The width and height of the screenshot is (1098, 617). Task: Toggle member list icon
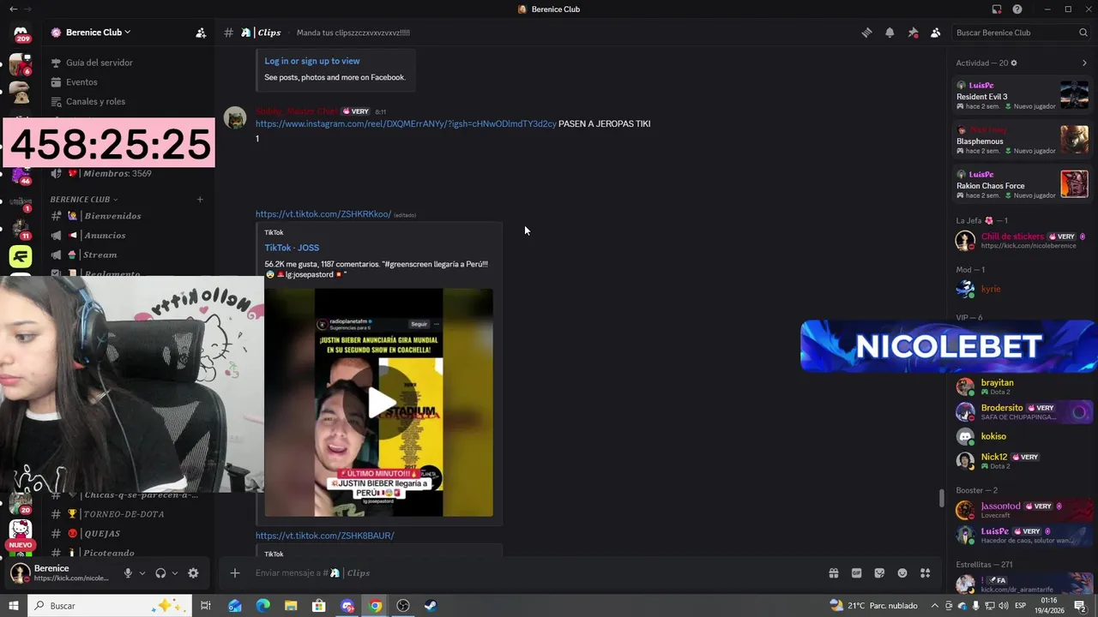pos(936,33)
